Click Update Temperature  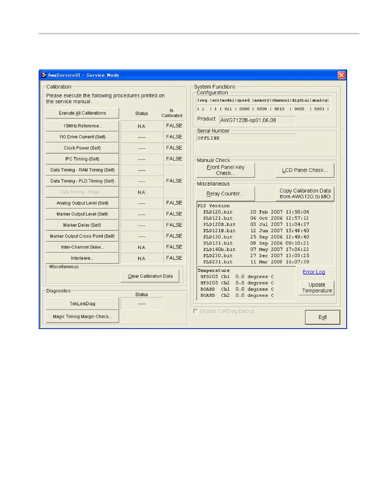[317, 288]
